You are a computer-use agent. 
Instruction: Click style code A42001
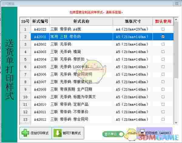40,37
